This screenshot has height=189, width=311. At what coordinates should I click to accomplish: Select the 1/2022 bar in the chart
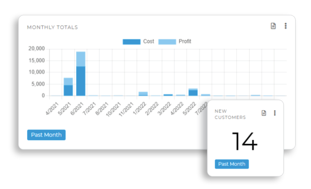pos(143,94)
